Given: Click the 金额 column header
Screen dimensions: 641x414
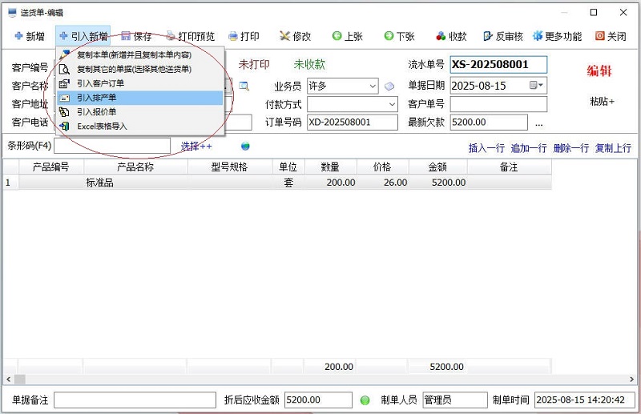Looking at the screenshot, I should pyautogui.click(x=437, y=167).
